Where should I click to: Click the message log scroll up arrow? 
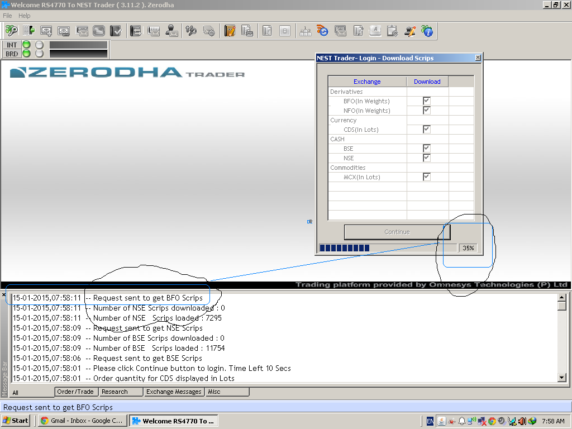[x=562, y=297]
